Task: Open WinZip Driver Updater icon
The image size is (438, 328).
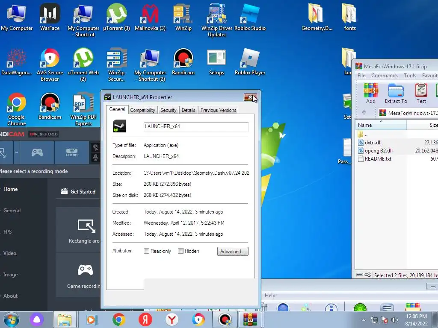Action: 217,20
